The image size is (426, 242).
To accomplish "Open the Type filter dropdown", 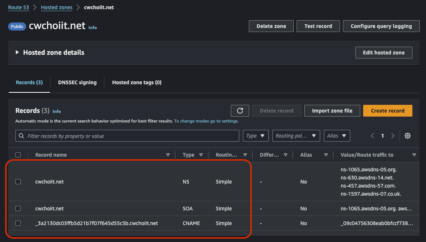I will [x=256, y=136].
